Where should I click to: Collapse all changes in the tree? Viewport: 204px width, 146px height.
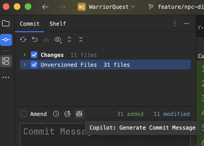tap(81, 40)
